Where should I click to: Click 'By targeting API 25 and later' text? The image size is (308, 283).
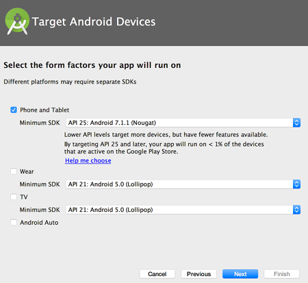[x=164, y=148]
